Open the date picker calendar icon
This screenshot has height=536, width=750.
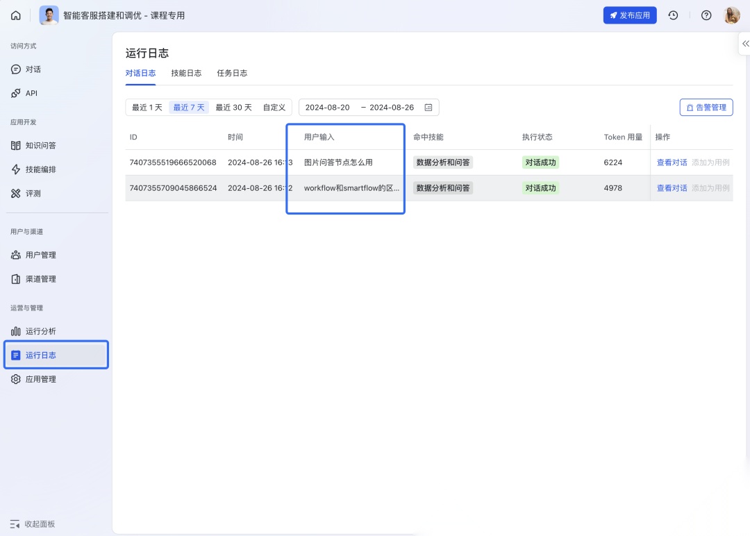point(428,107)
